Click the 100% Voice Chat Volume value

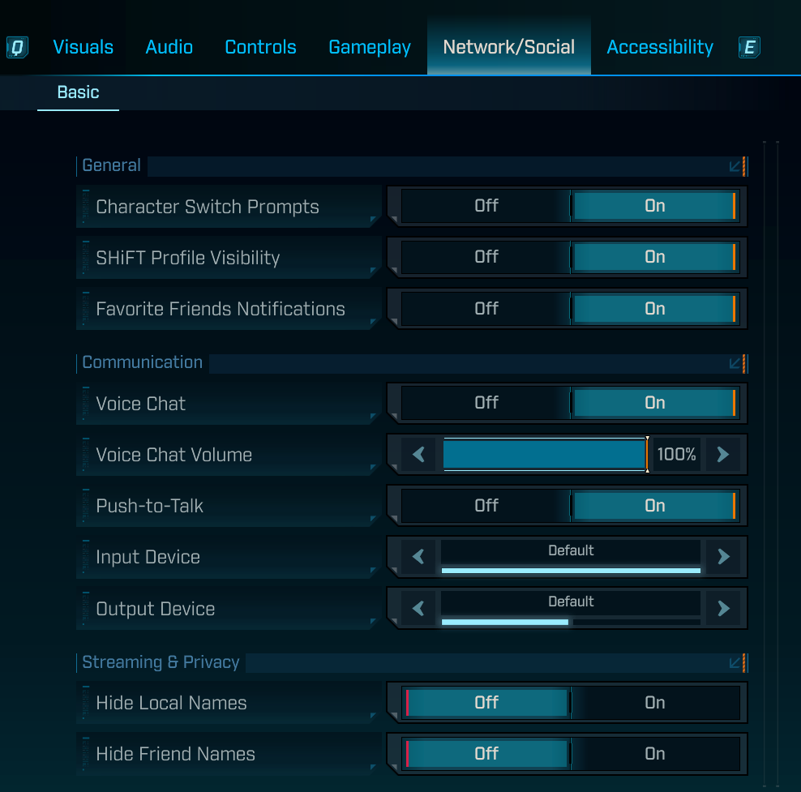point(677,455)
